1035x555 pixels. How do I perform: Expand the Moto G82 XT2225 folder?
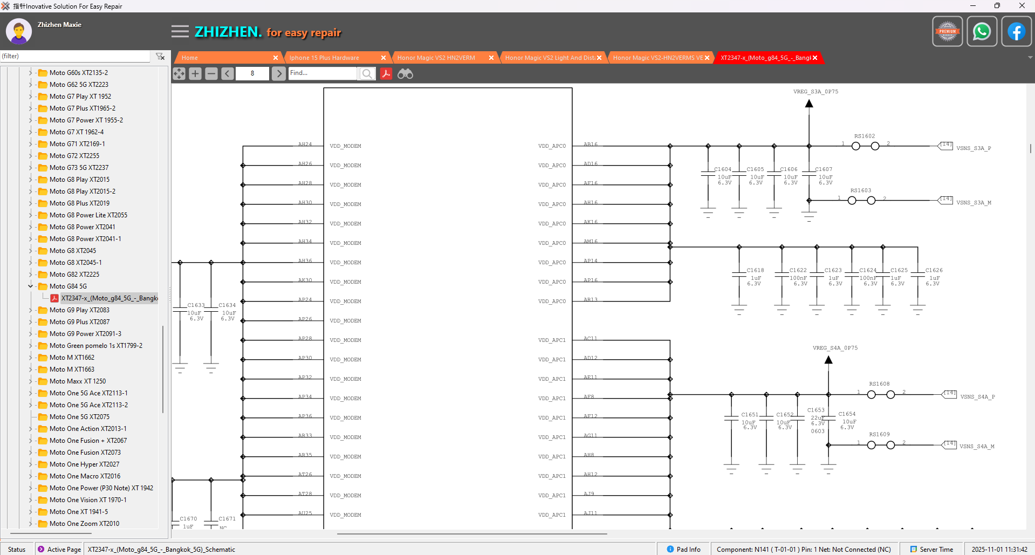pos(30,274)
